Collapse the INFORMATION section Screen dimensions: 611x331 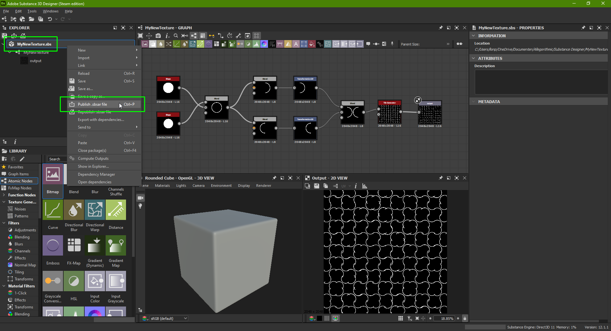click(x=474, y=36)
